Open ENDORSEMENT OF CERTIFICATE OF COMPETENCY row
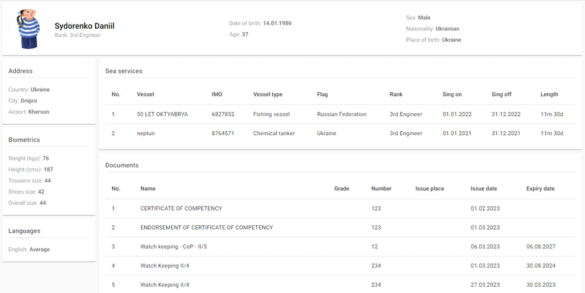 206,227
